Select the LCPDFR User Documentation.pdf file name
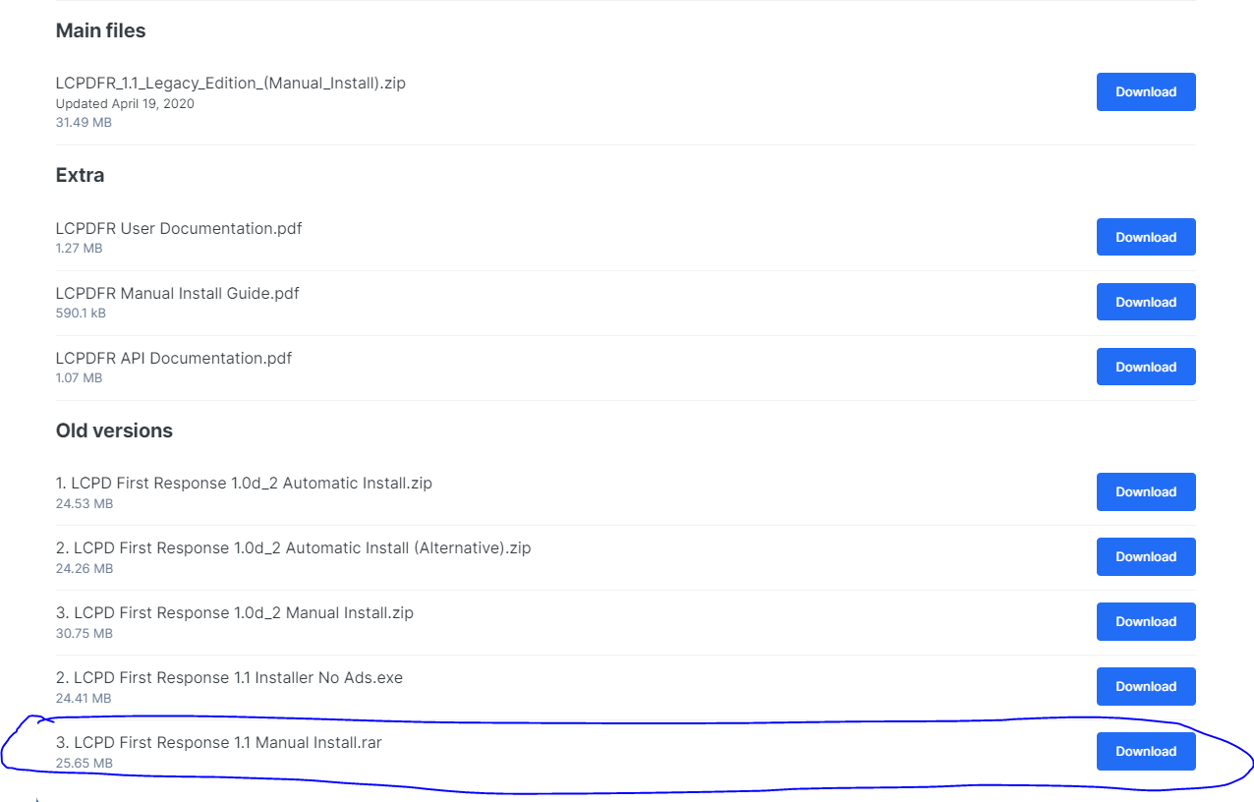 point(179,229)
